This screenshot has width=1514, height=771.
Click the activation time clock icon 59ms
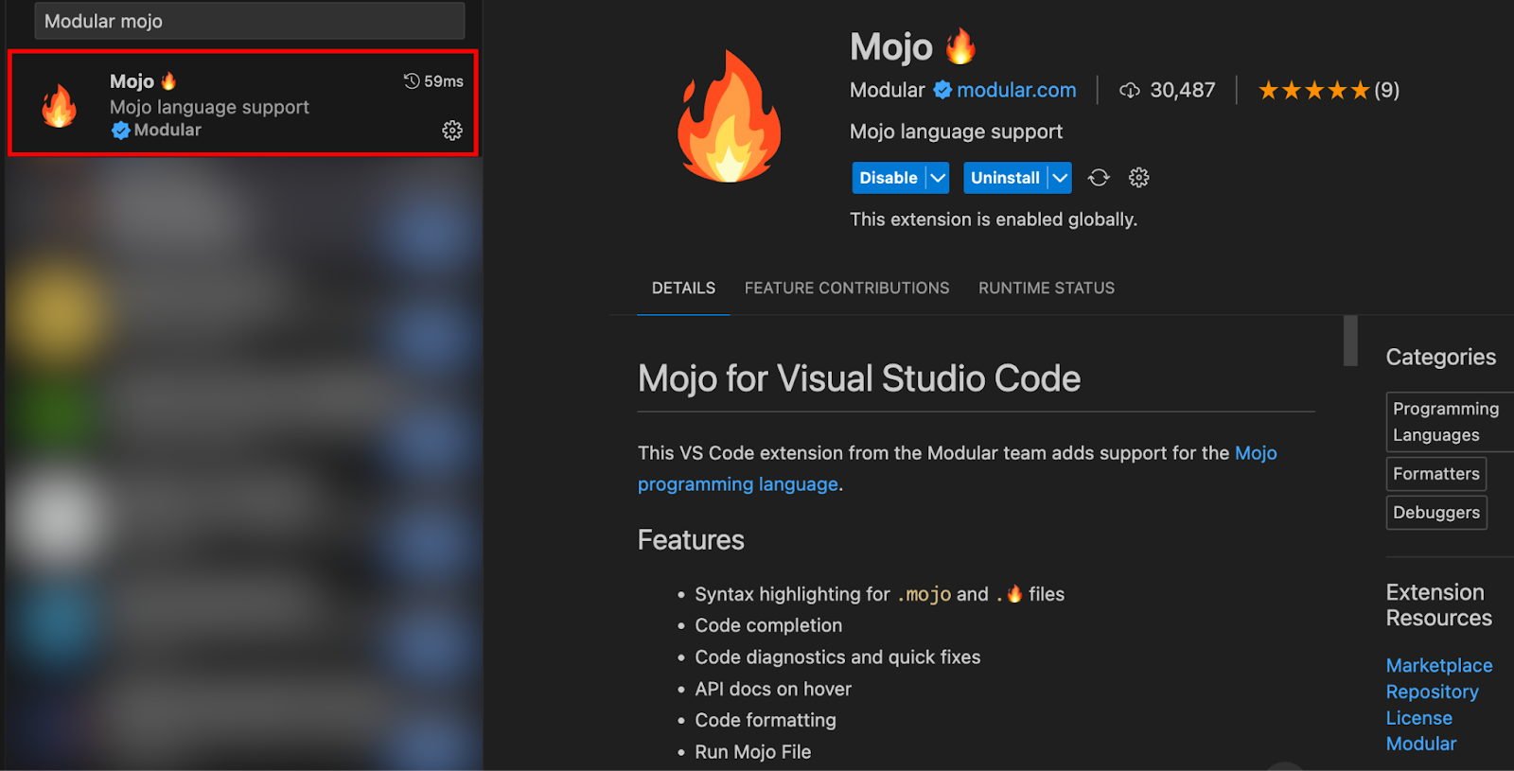click(412, 81)
